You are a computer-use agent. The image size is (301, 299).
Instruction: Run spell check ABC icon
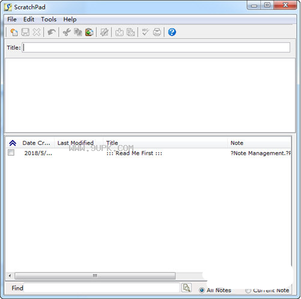[145, 32]
